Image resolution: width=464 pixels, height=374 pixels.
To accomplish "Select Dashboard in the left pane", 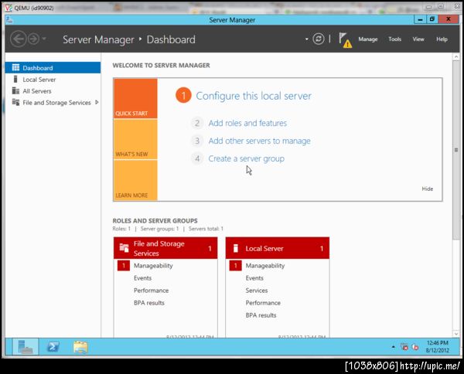I will tap(53, 68).
